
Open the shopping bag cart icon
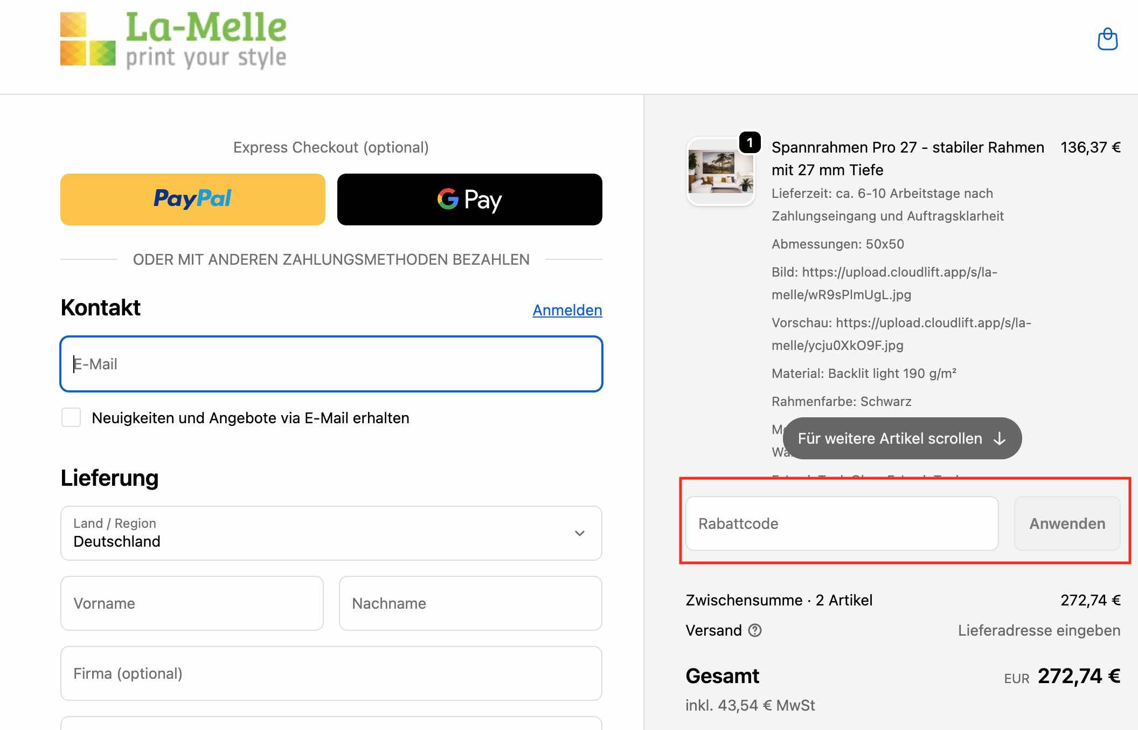(1107, 39)
